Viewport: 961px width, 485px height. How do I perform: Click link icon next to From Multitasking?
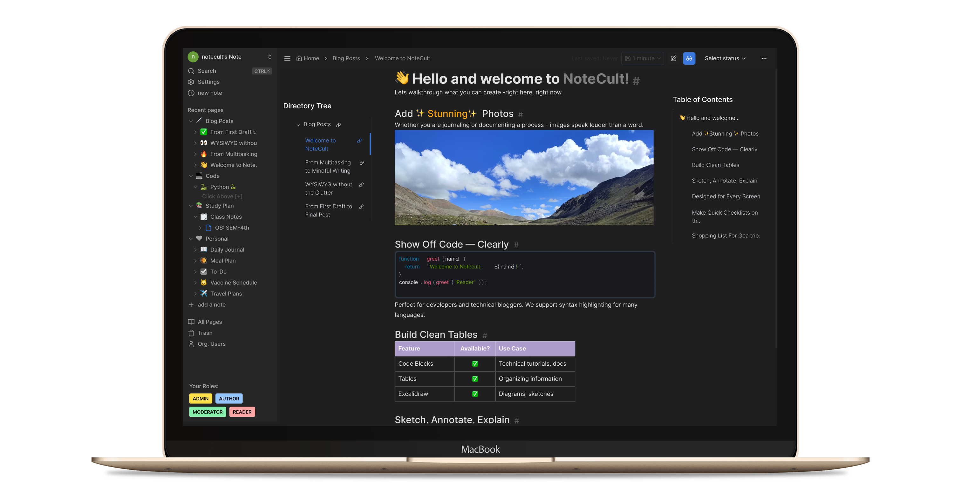click(362, 163)
